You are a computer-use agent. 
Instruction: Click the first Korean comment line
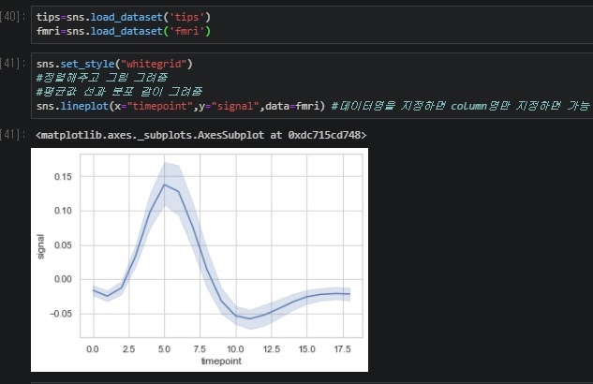coord(102,78)
